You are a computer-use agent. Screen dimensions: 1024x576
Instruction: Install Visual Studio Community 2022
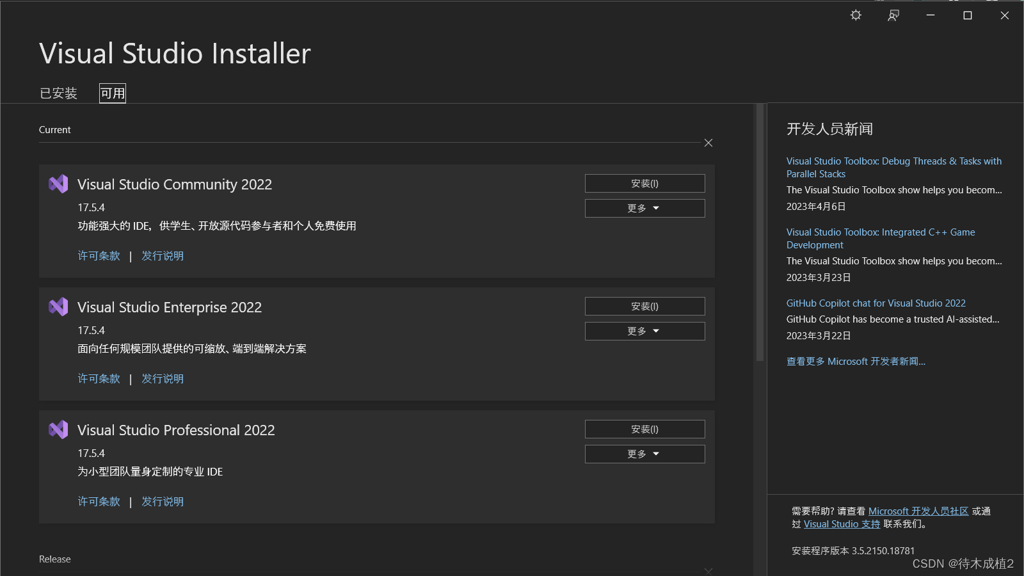(x=645, y=184)
